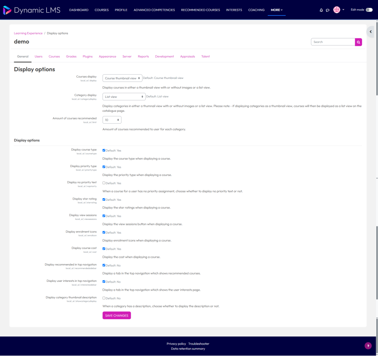Uncheck Display course cost checkbox
The height and width of the screenshot is (356, 378).
pyautogui.click(x=104, y=249)
